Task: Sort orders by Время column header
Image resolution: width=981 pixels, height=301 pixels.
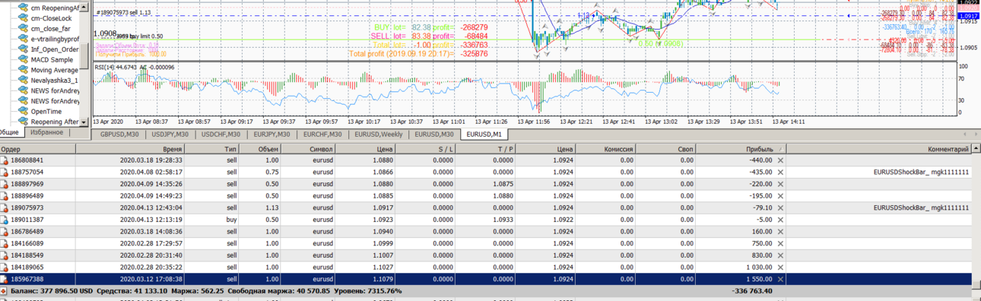Action: (130, 150)
